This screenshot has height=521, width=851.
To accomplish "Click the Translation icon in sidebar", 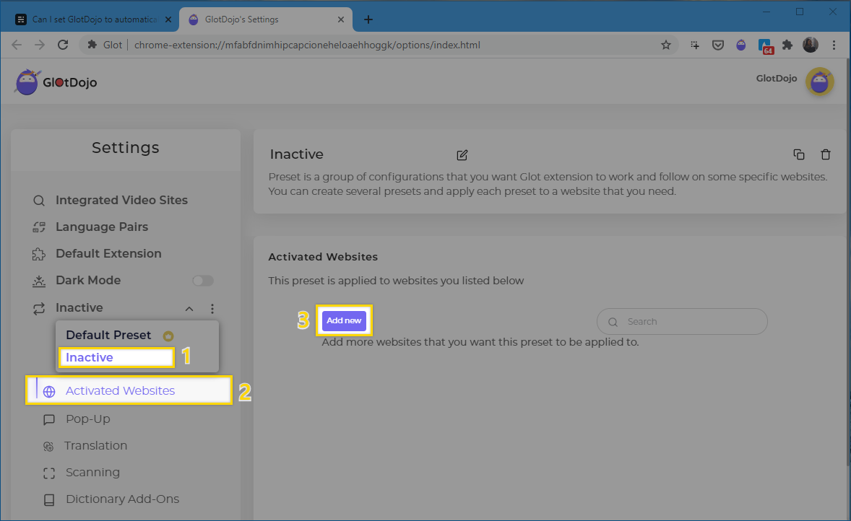I will coord(48,446).
